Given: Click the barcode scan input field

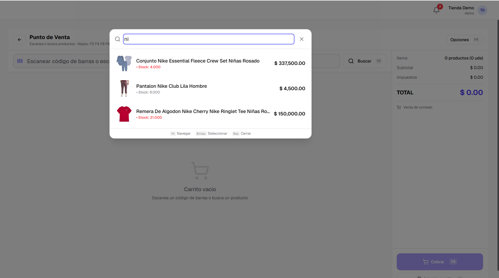Looking at the screenshot, I should (x=61, y=61).
